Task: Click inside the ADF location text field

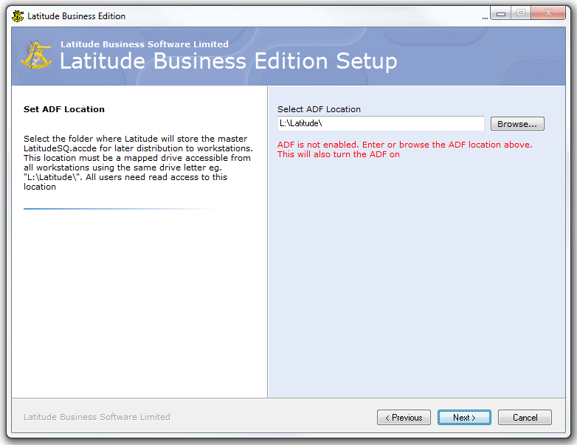Action: coord(380,124)
